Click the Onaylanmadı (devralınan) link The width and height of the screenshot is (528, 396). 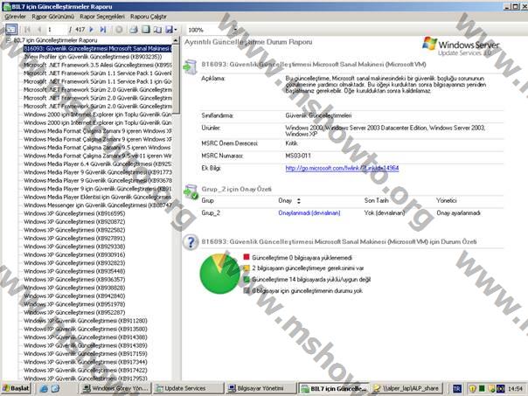(x=309, y=212)
